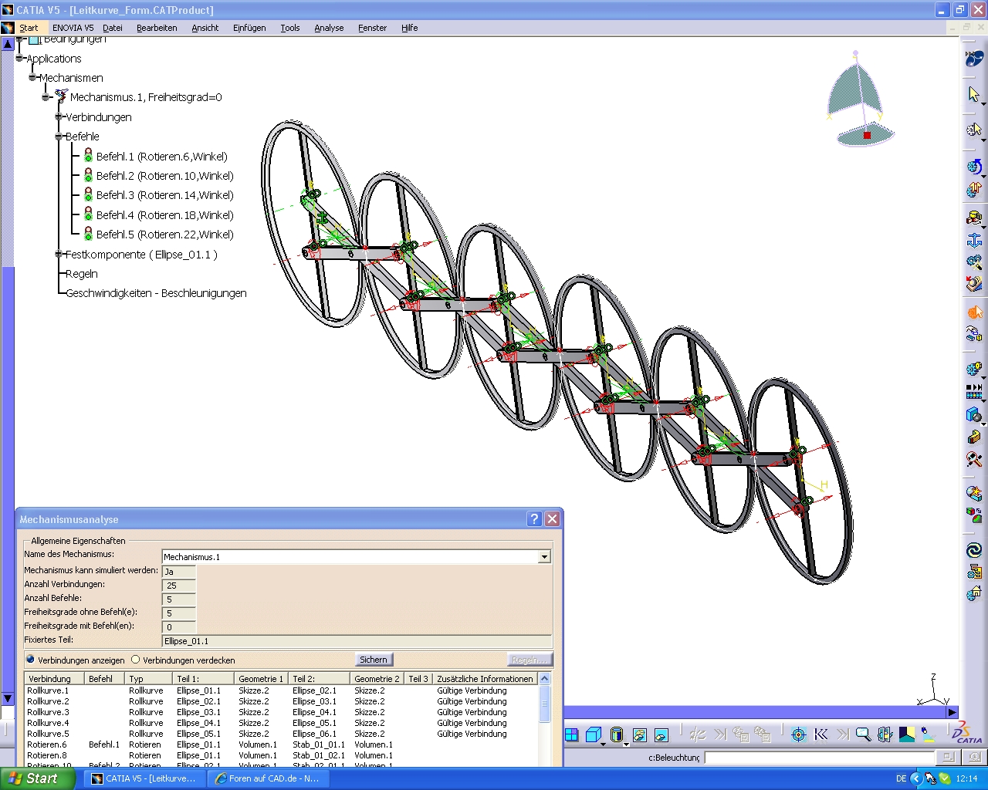Viewport: 988px width, 790px height.
Task: Select 'Befehl.3 (Rotieren.14,Winkel)' in tree
Action: (164, 195)
